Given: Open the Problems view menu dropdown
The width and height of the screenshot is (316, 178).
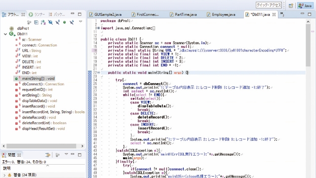Looking at the screenshot, I should [x=66, y=154].
